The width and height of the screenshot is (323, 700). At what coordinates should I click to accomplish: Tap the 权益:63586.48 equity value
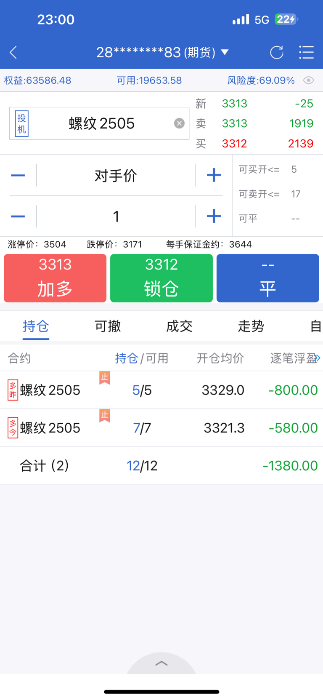[38, 80]
